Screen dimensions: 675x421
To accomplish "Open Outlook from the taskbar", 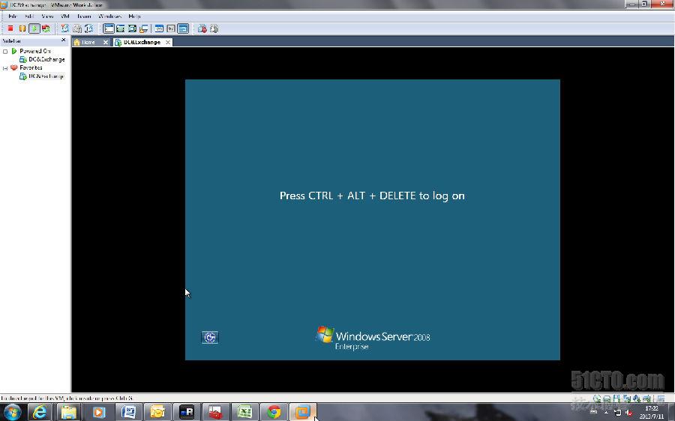I will [157, 412].
